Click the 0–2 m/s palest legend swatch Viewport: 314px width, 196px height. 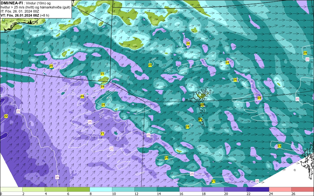(x=11, y=189)
